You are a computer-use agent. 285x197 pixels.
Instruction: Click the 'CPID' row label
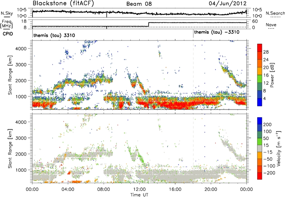(x=8, y=34)
